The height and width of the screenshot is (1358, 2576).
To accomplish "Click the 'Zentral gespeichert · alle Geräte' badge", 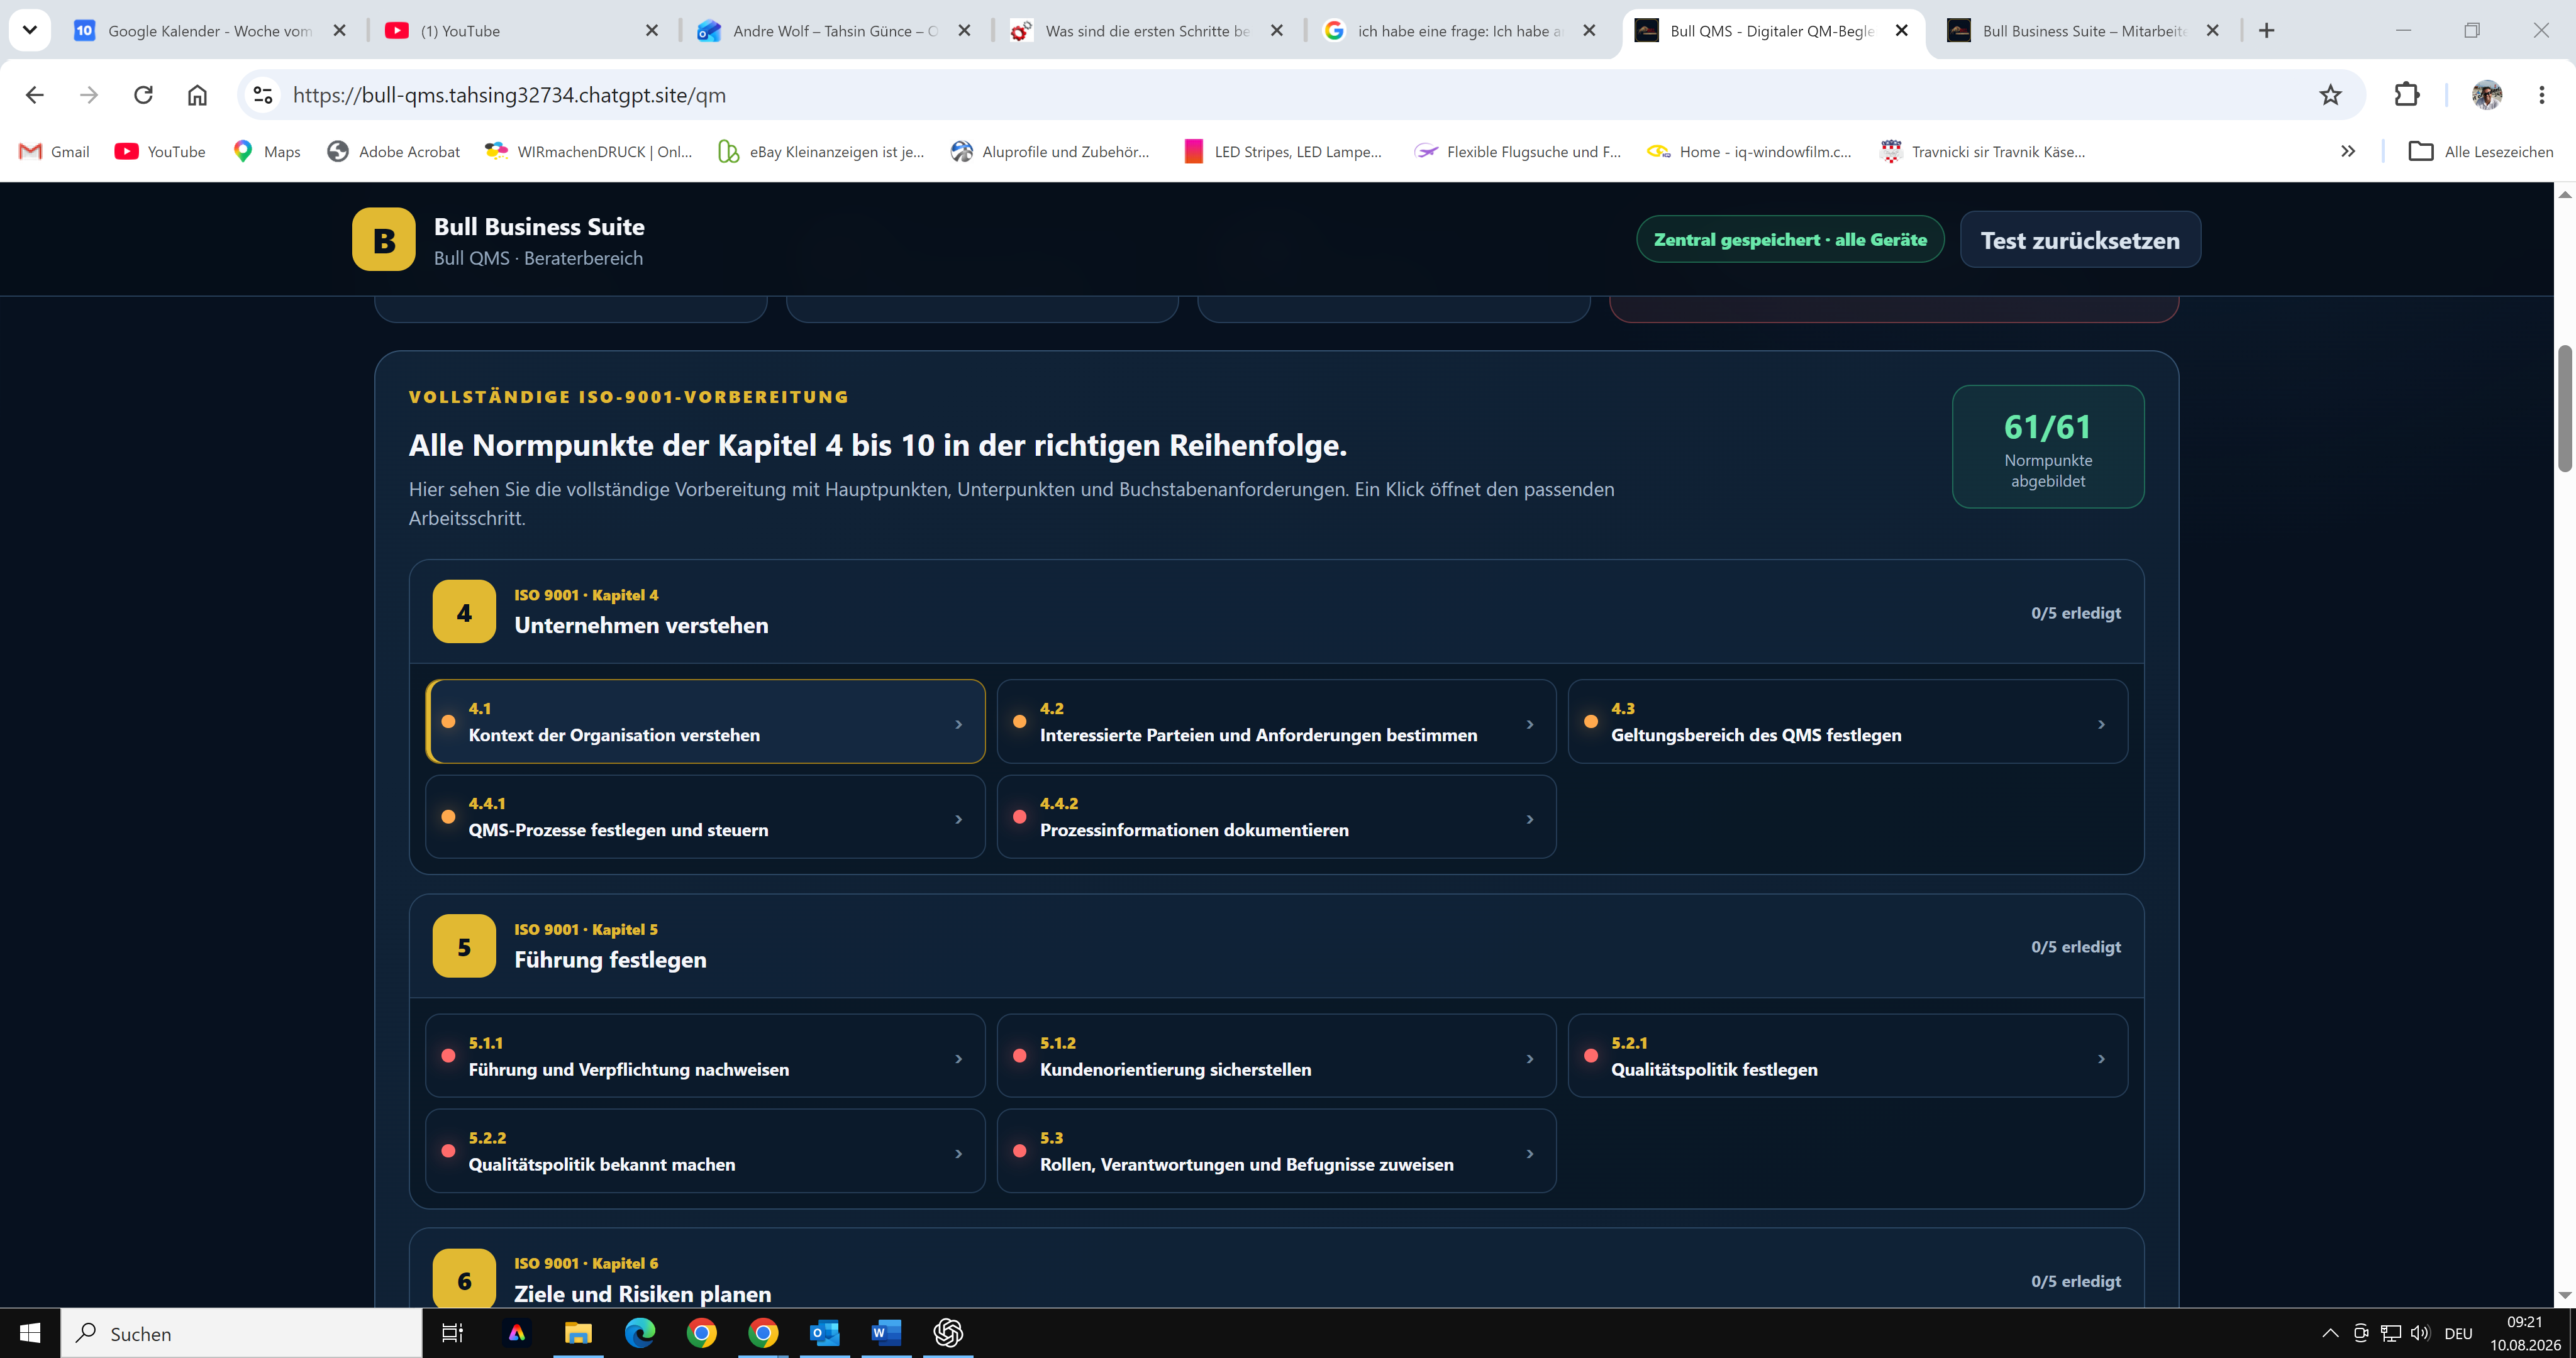I will point(1790,240).
